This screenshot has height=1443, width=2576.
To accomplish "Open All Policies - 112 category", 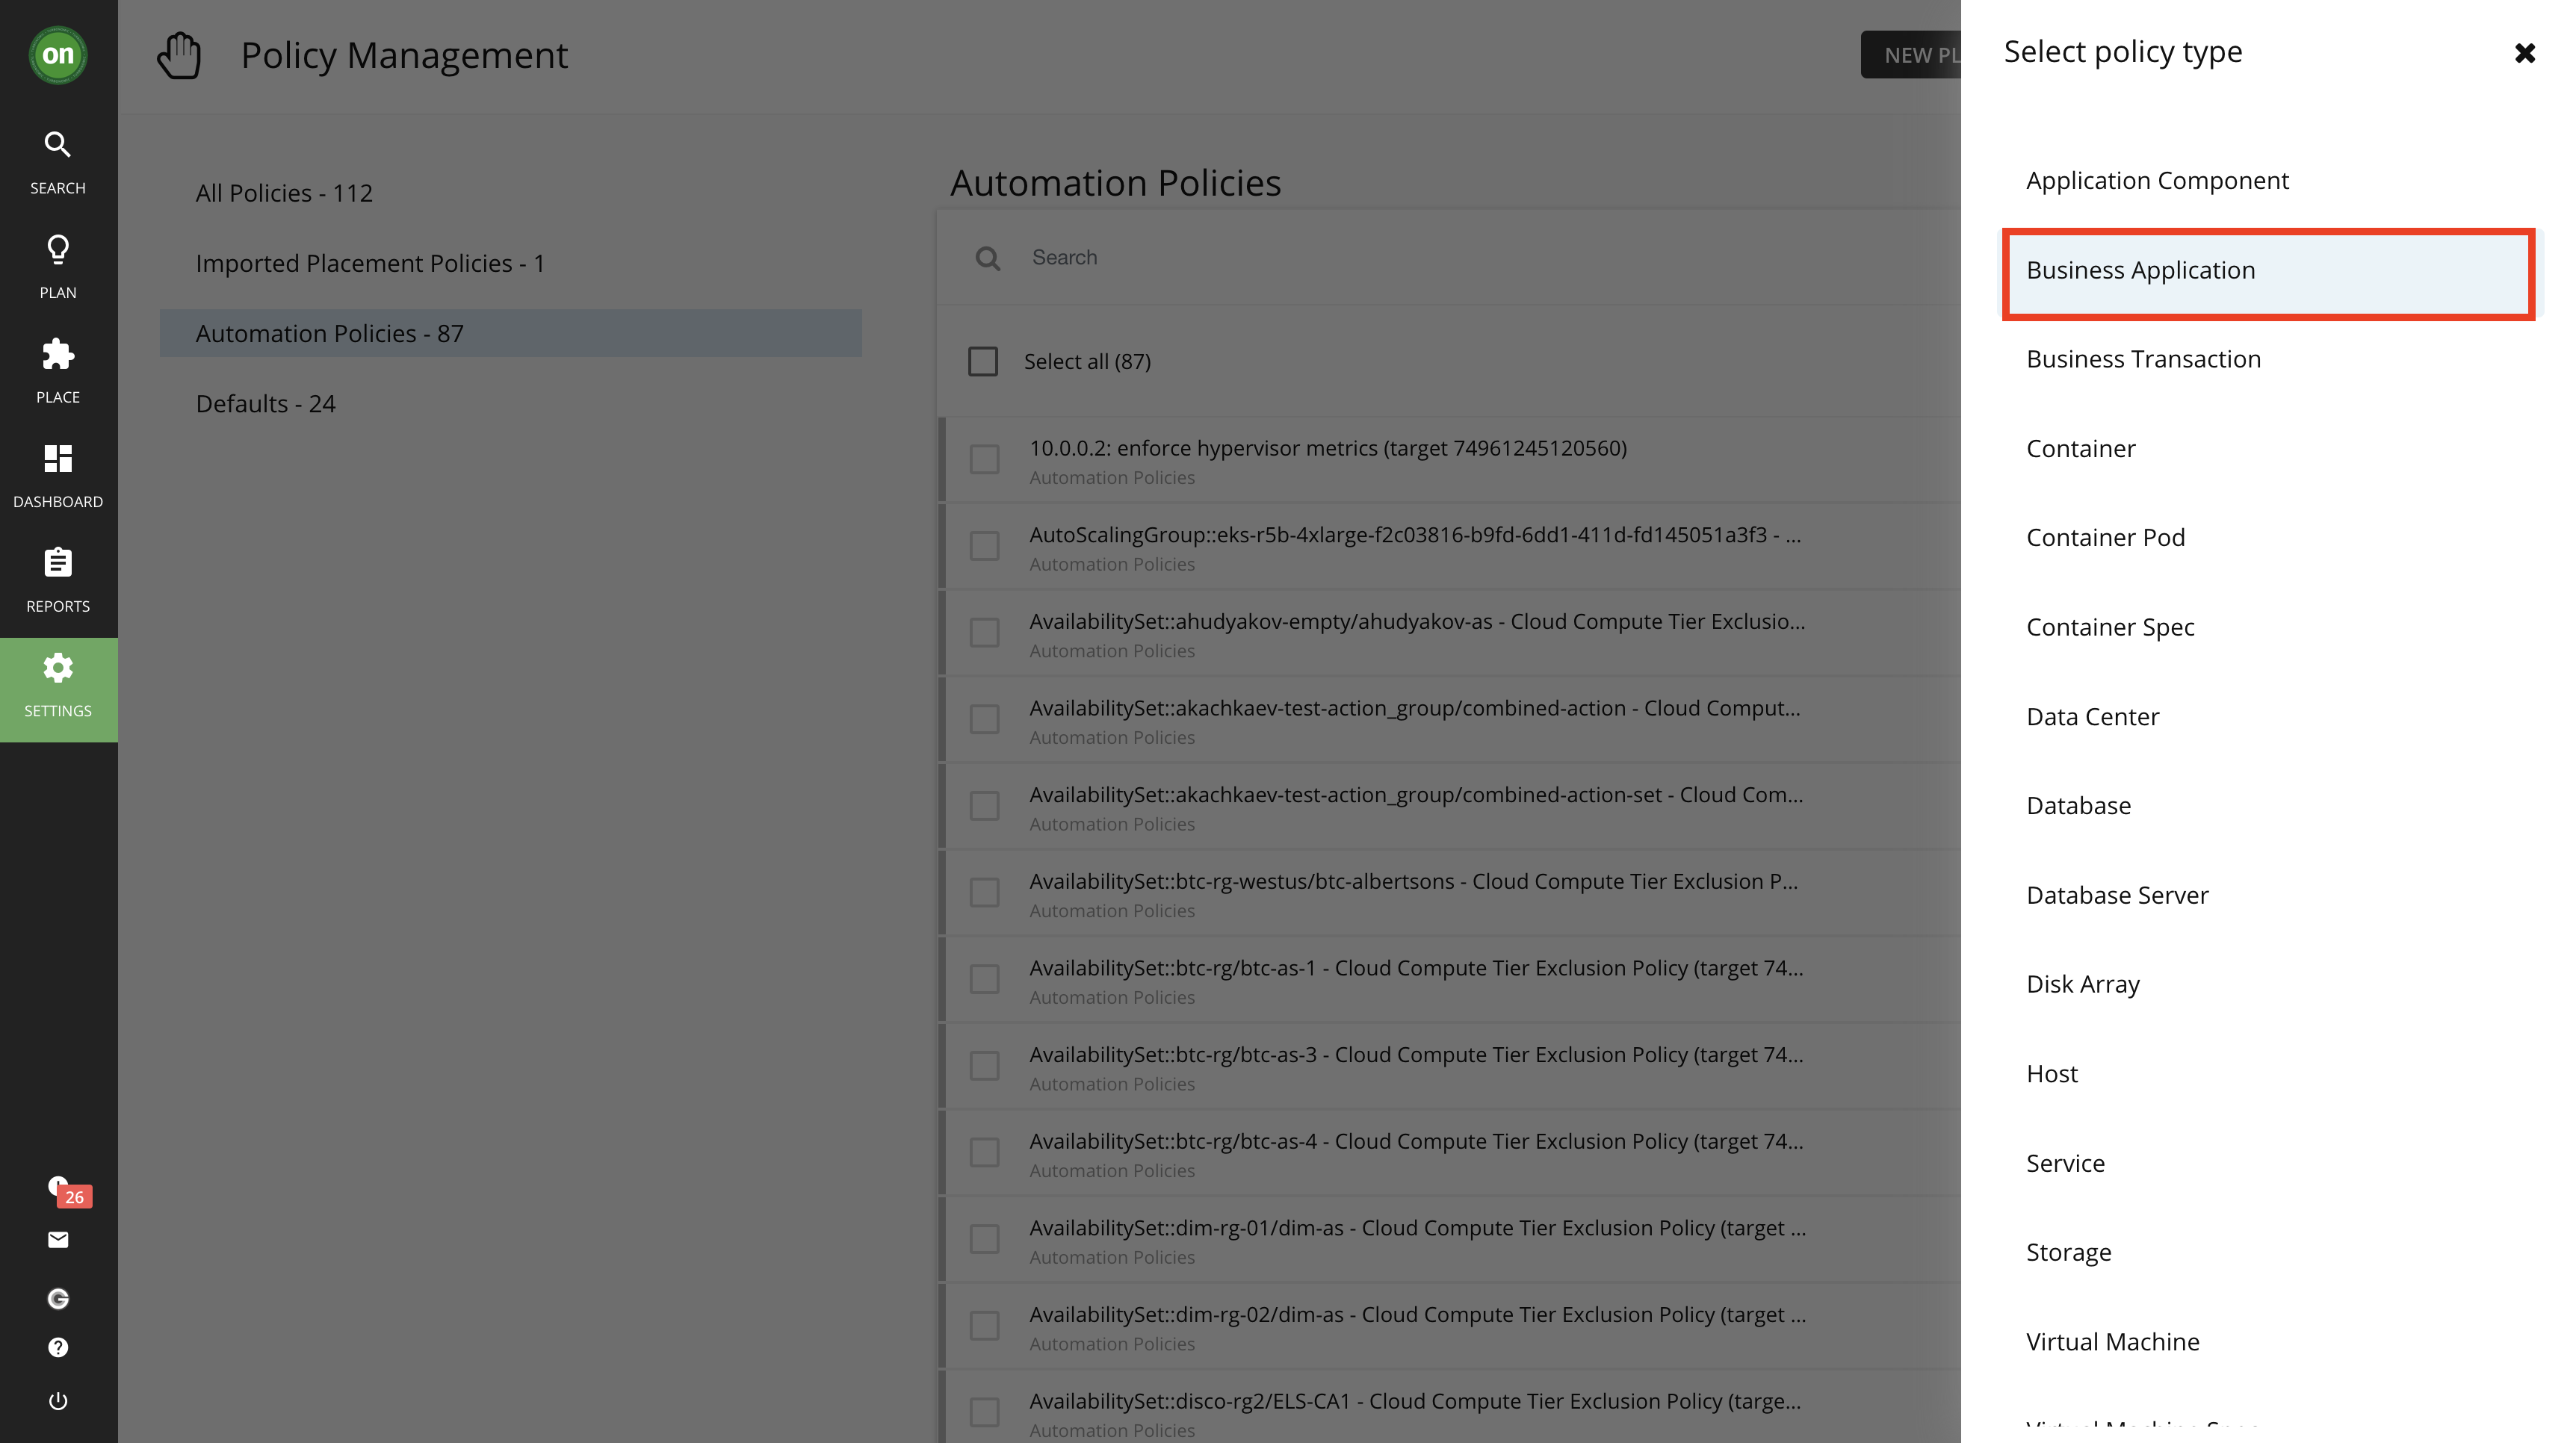I will 284,193.
